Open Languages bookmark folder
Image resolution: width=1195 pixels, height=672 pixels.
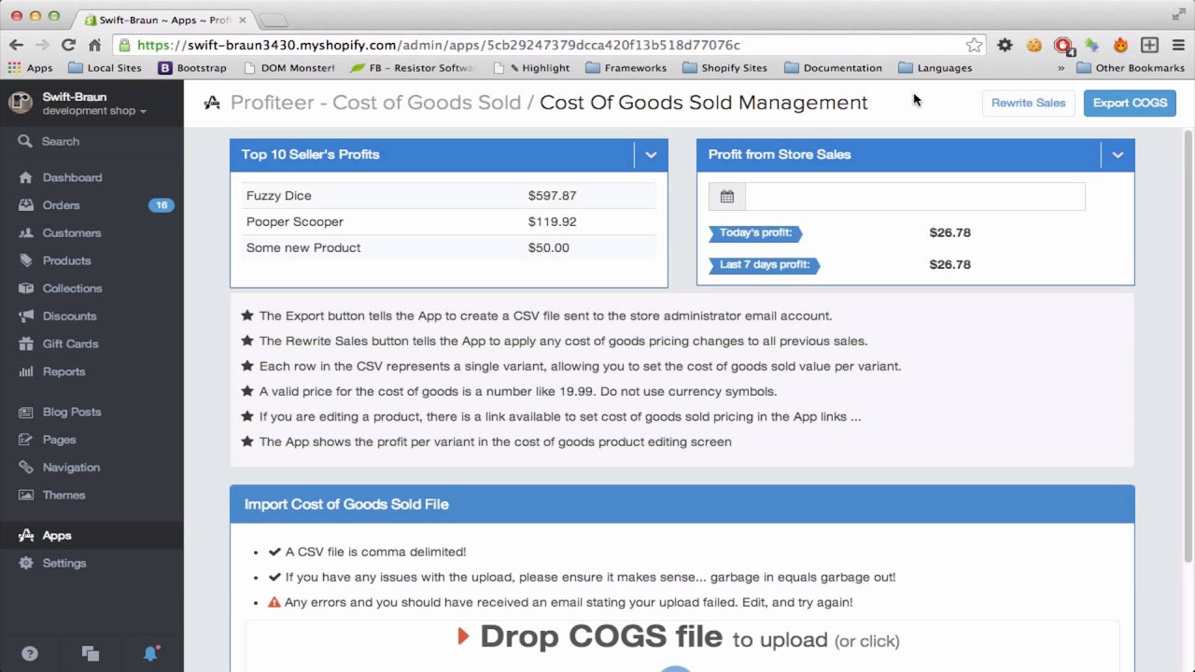[935, 68]
